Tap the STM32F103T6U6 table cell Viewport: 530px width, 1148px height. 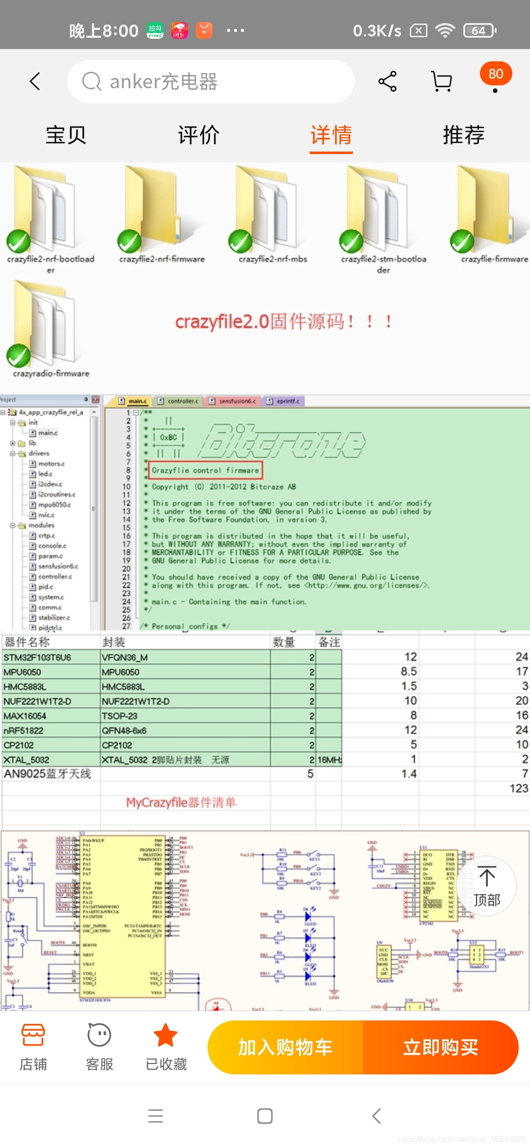click(51, 657)
